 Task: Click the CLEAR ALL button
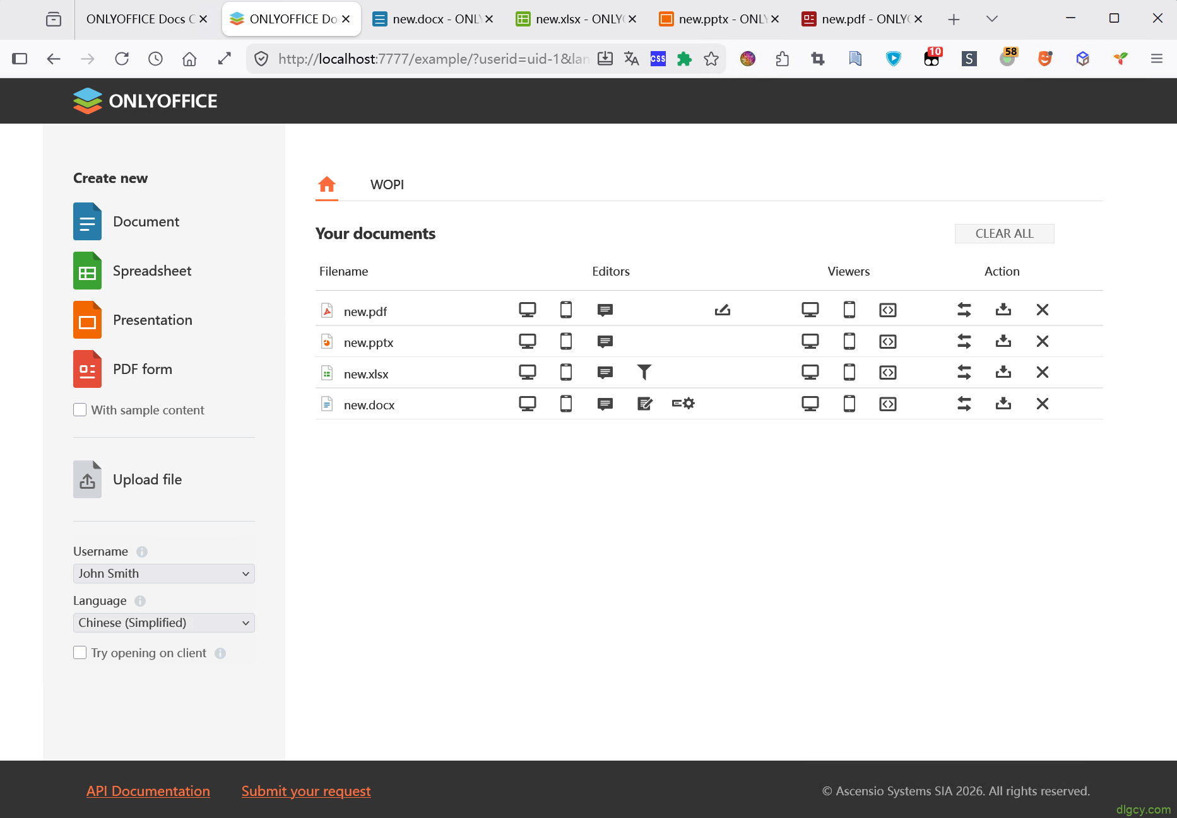pos(1005,233)
